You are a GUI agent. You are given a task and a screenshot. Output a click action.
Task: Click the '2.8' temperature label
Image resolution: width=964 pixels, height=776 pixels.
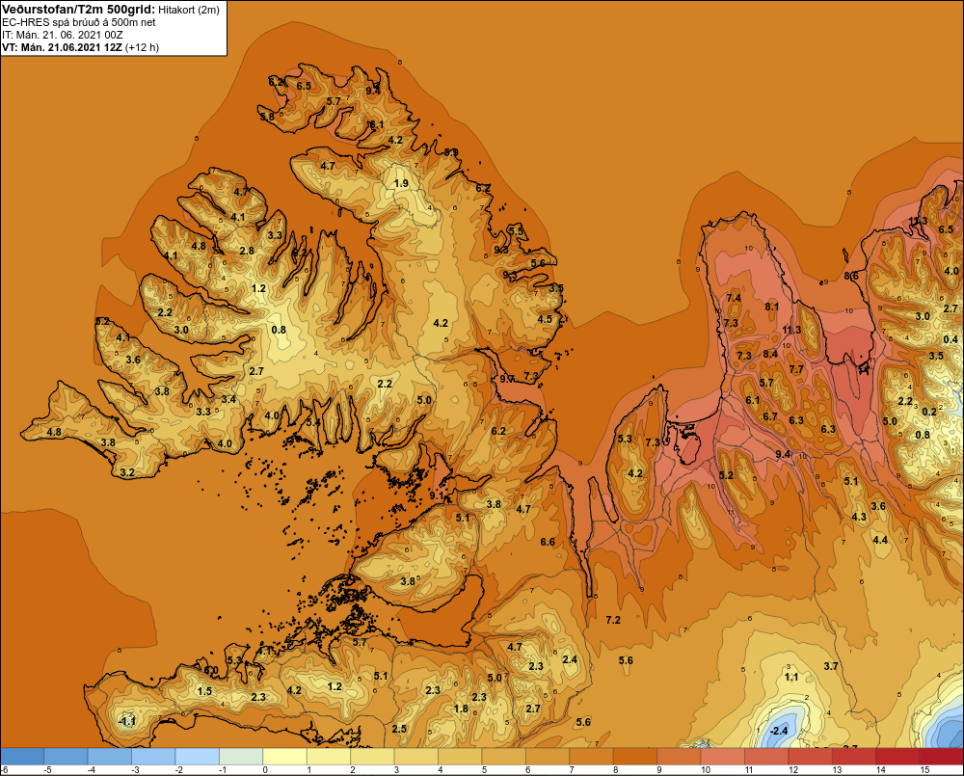tap(247, 251)
